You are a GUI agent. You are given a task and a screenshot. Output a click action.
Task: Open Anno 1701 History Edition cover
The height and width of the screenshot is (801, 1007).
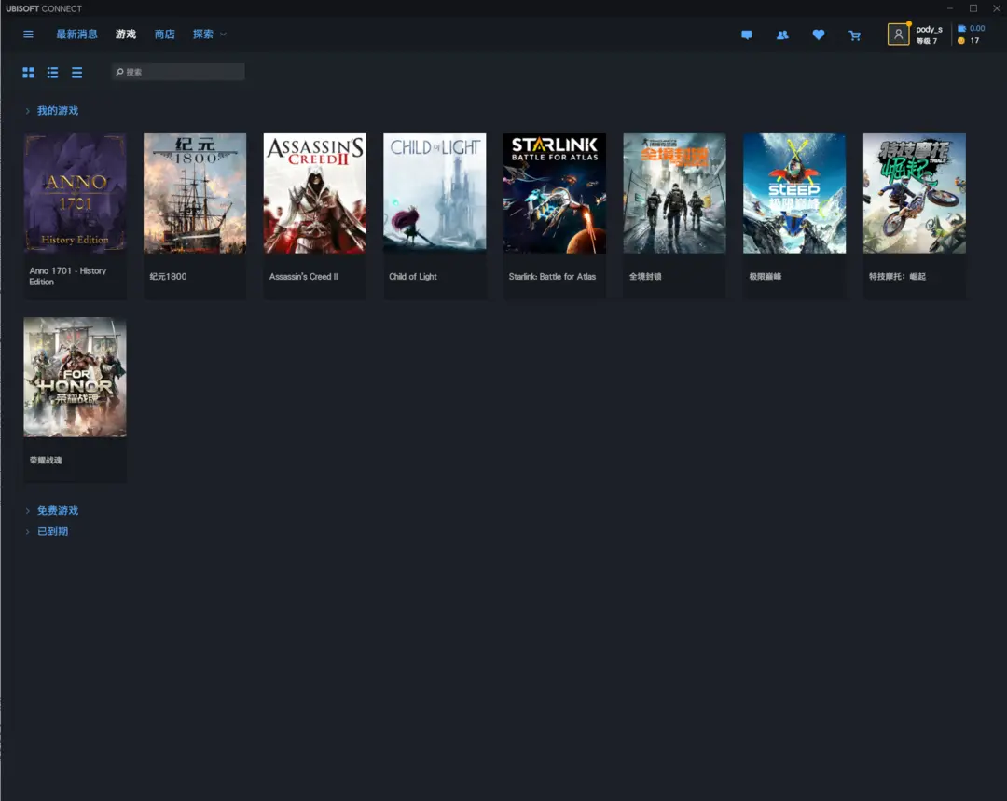point(76,193)
